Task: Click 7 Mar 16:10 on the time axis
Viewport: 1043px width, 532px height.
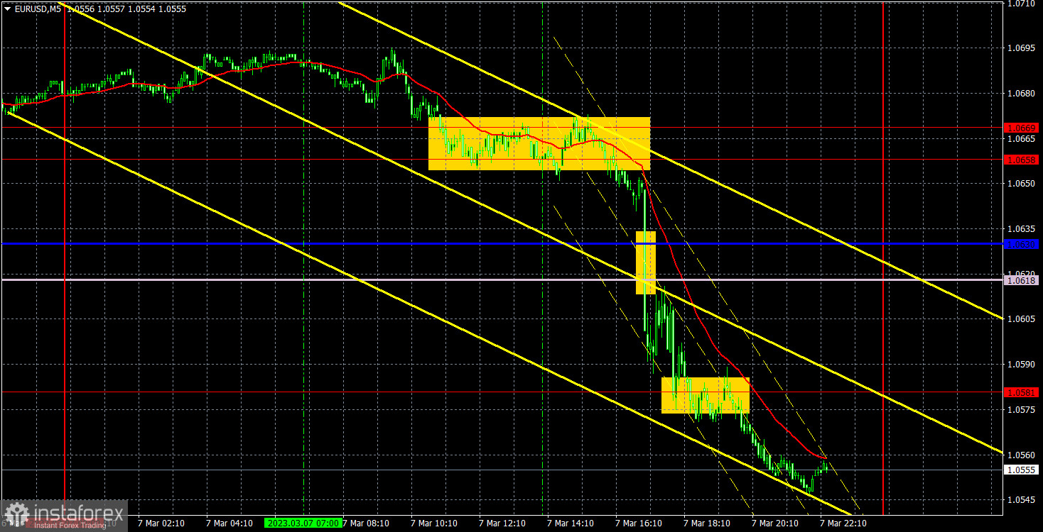Action: pos(639,523)
